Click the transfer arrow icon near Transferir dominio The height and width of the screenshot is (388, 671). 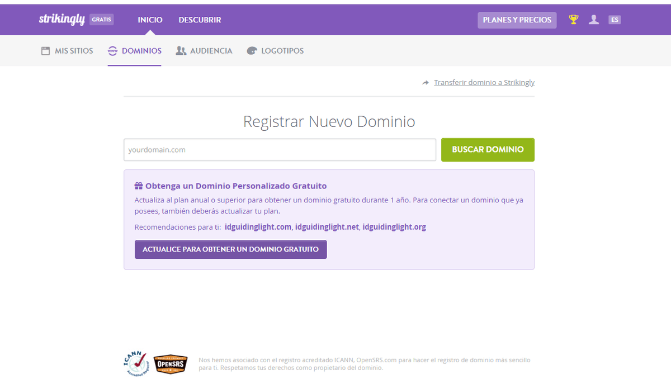coord(425,82)
